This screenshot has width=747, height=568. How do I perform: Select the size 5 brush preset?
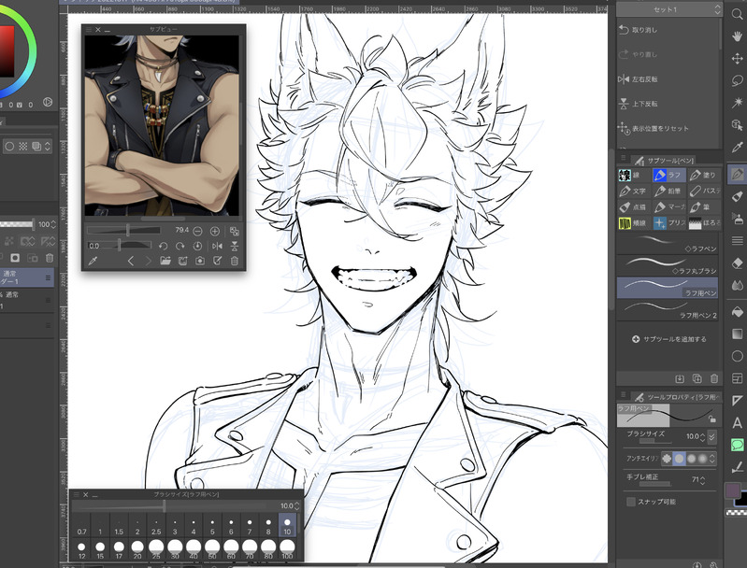point(212,526)
